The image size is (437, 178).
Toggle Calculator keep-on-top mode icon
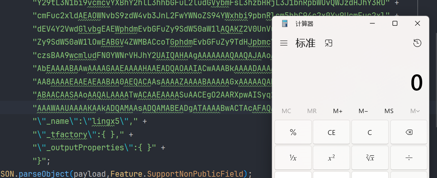tap(328, 43)
